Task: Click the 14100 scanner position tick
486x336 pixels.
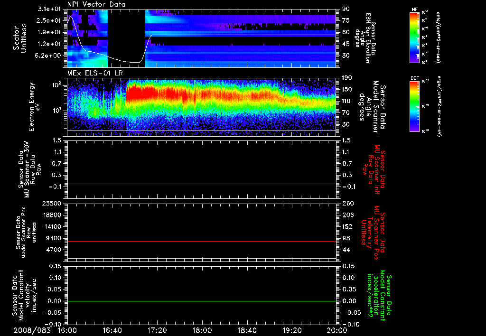Action: [51, 226]
